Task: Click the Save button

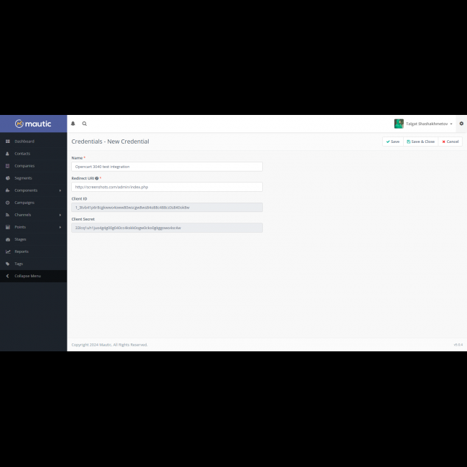Action: click(x=392, y=142)
